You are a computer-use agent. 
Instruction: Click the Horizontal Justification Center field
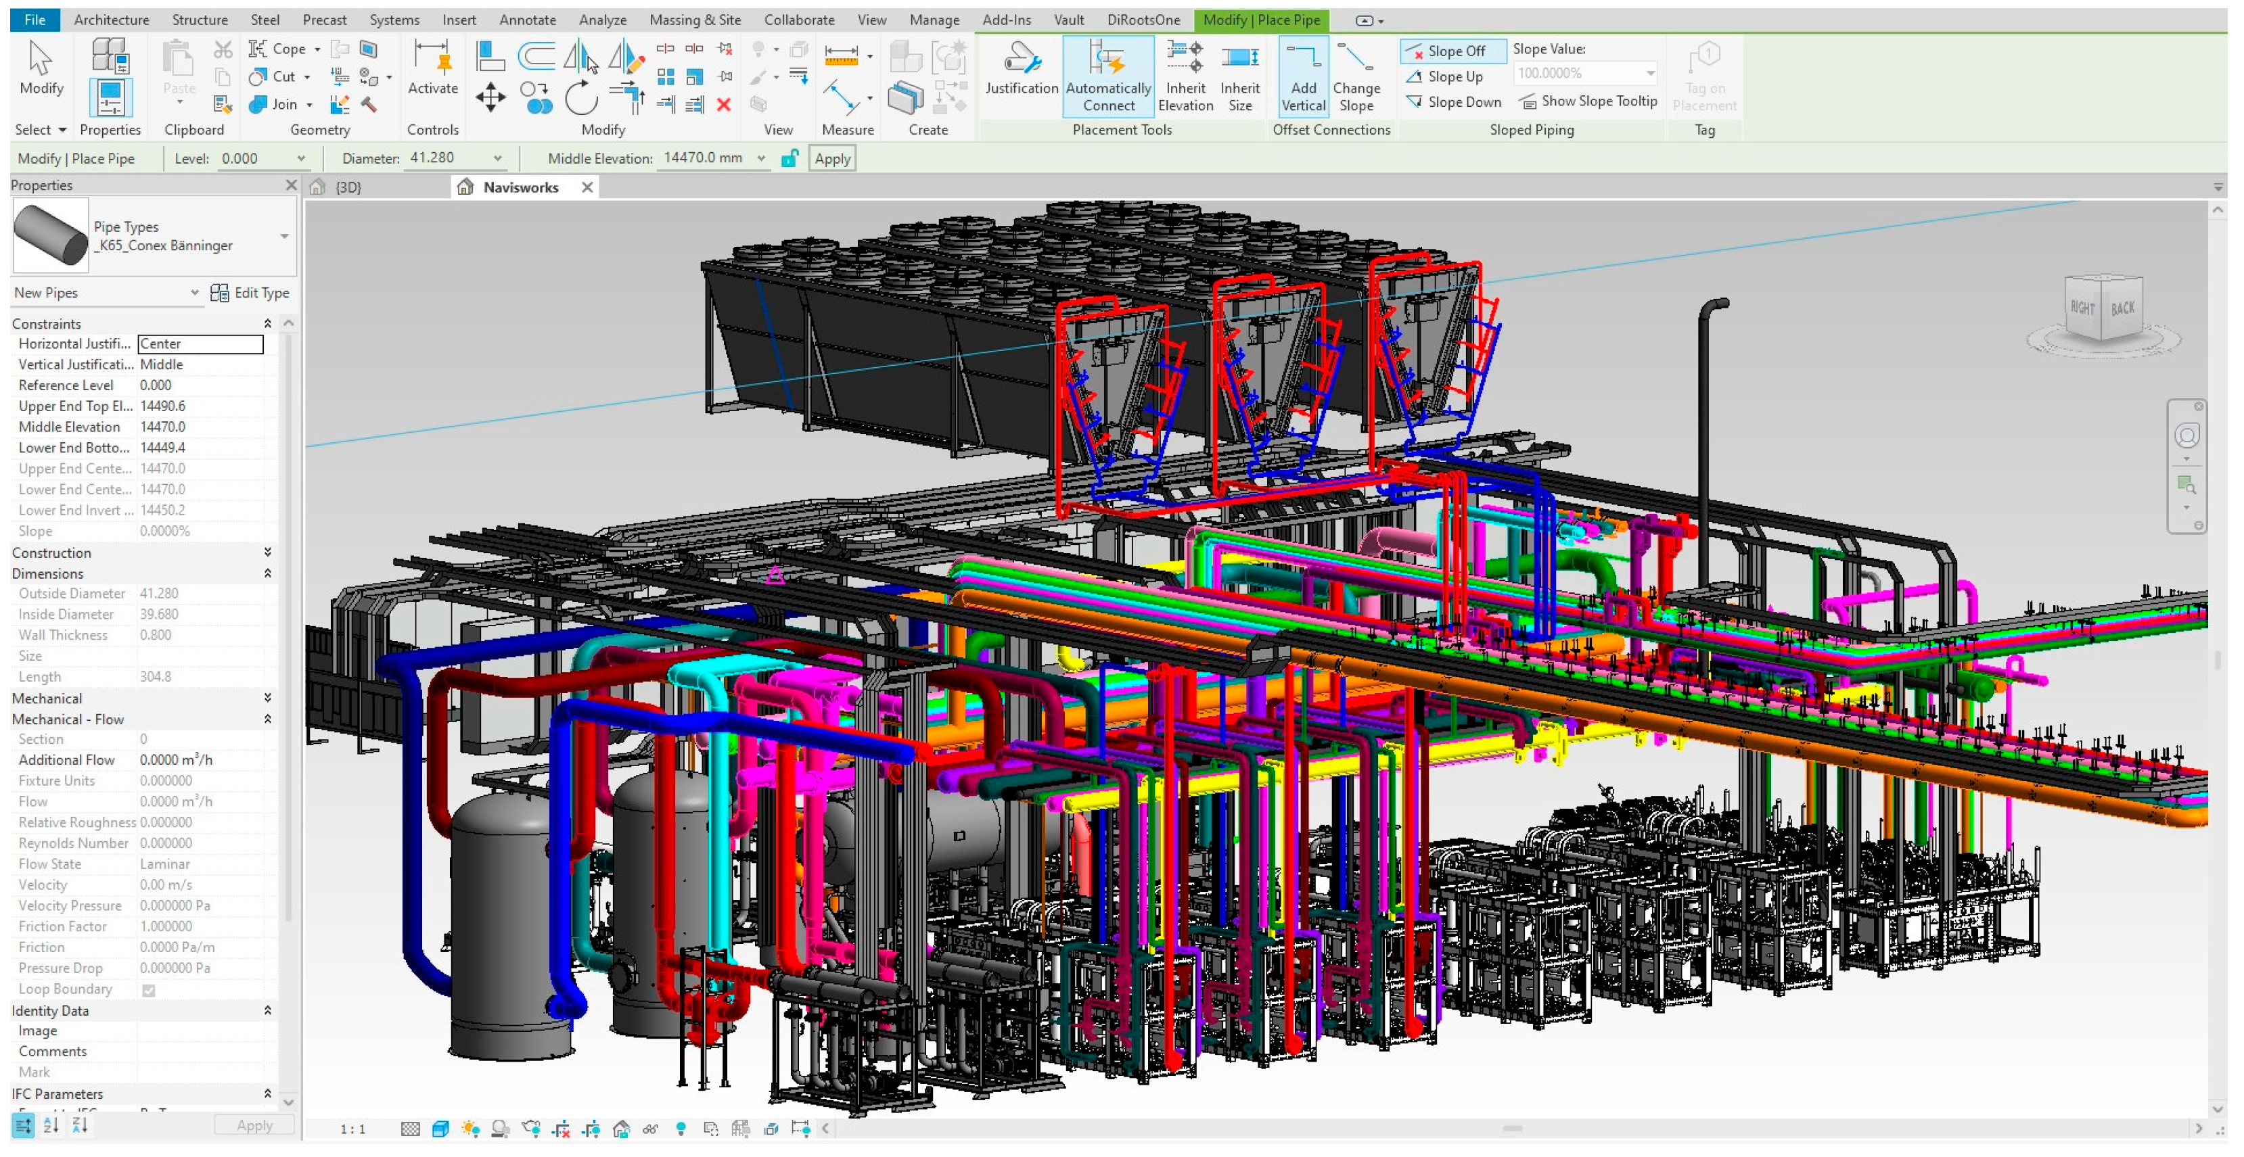coord(200,344)
